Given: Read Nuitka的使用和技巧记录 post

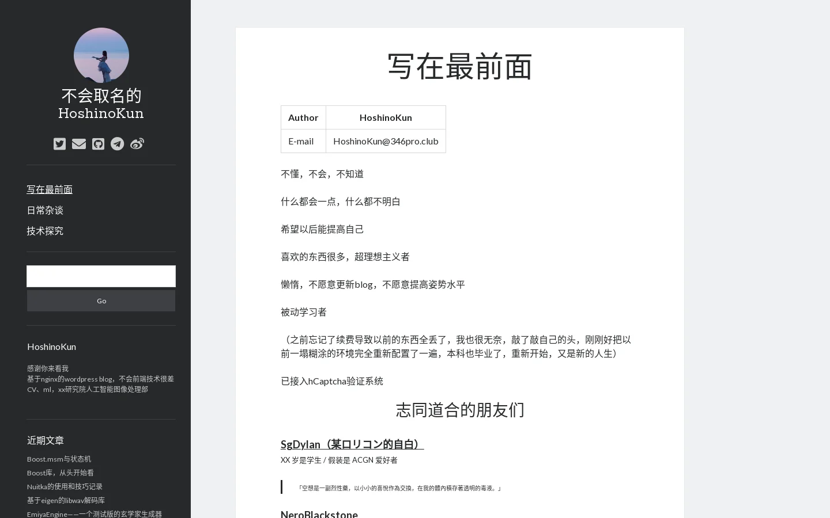Looking at the screenshot, I should (65, 486).
